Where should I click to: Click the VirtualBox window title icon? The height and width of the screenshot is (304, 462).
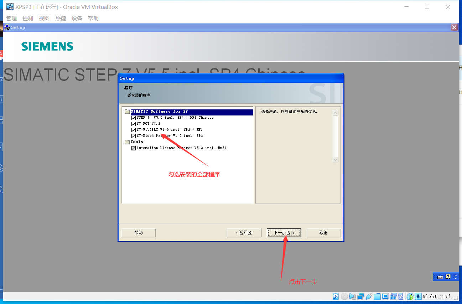(10, 7)
